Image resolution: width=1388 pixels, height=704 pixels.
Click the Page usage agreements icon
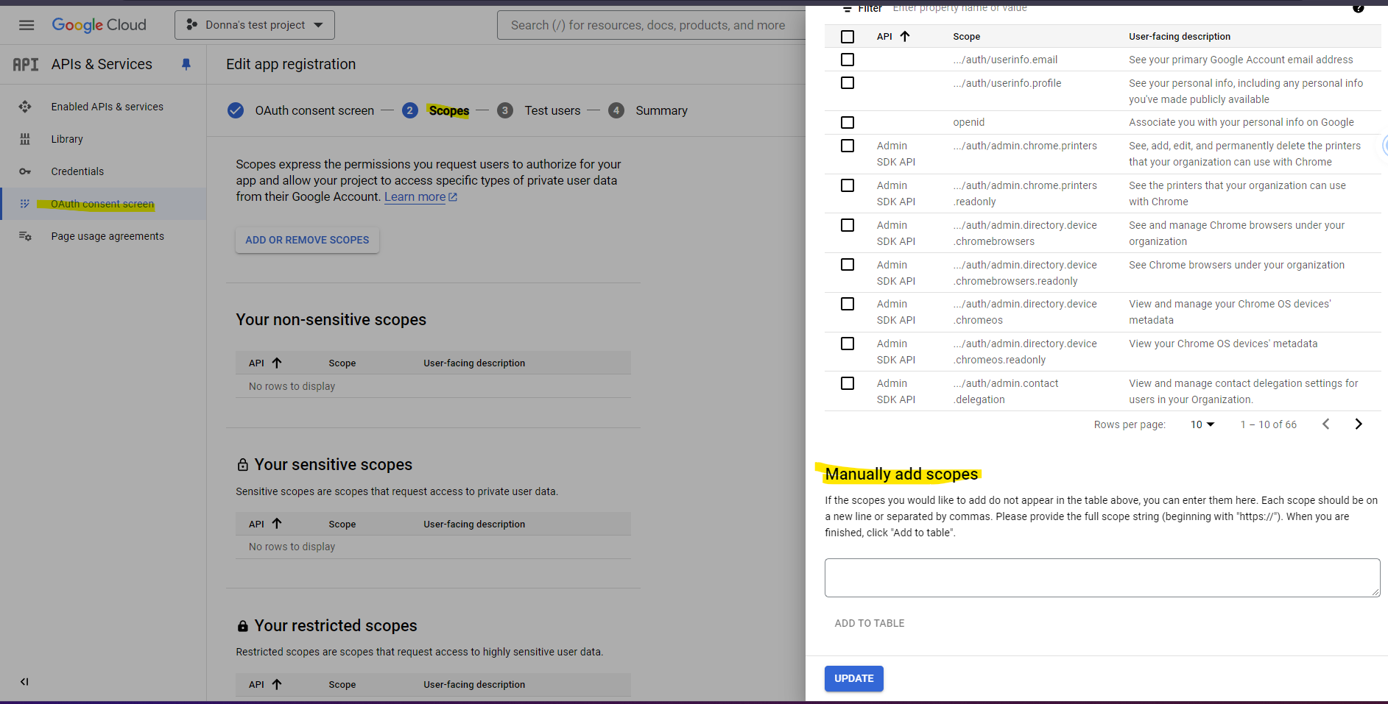coord(25,236)
